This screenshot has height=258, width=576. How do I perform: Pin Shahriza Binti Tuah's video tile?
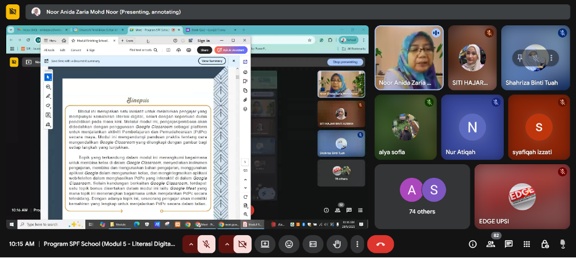(x=522, y=57)
